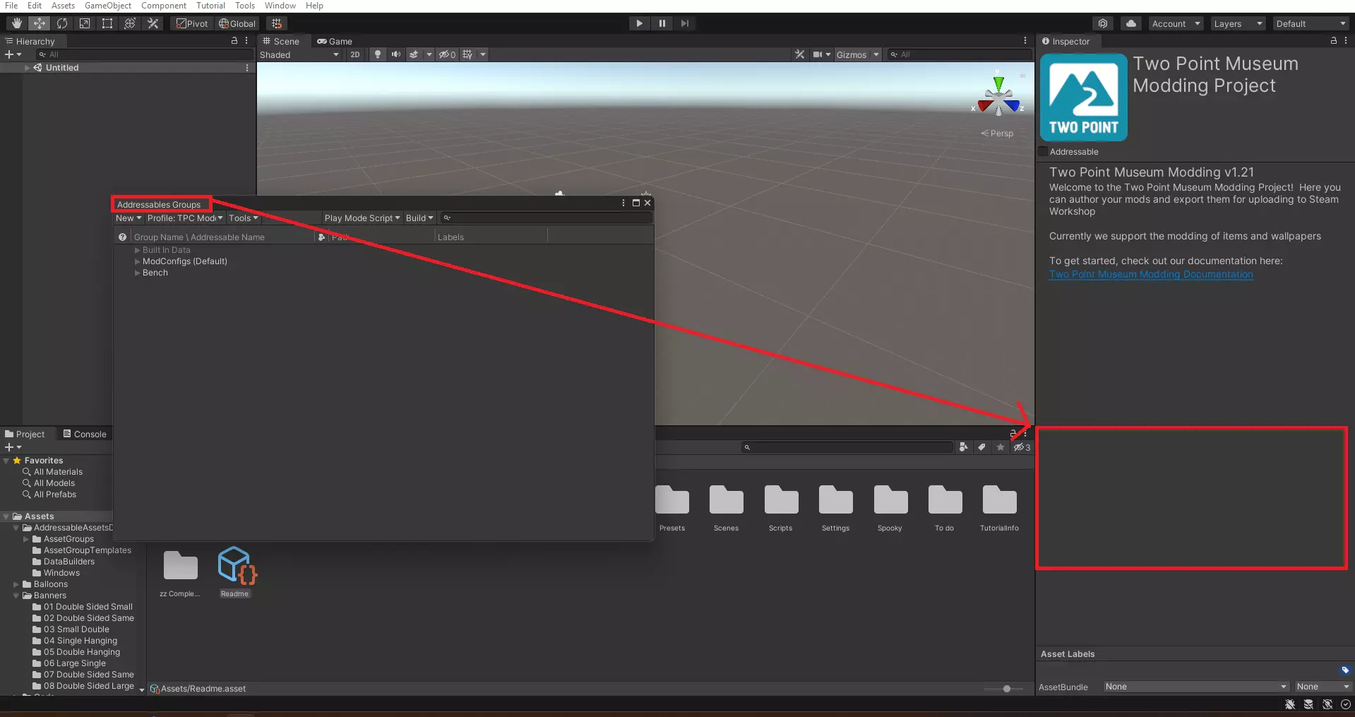This screenshot has height=717, width=1355.
Task: Open Two Point Museum Modding Documentation link
Action: (1151, 274)
